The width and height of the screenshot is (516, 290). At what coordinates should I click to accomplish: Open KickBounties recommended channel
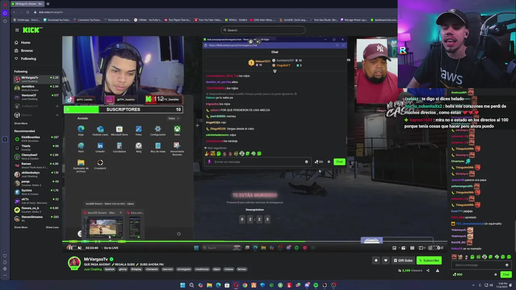[x=36, y=139]
